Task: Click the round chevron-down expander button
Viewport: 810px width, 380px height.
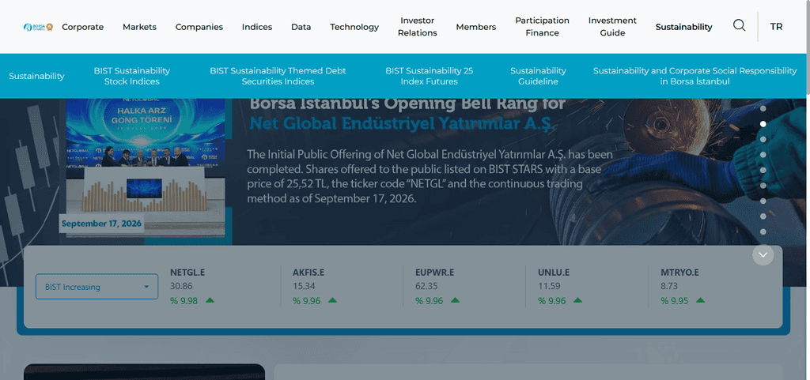Action: pos(763,254)
